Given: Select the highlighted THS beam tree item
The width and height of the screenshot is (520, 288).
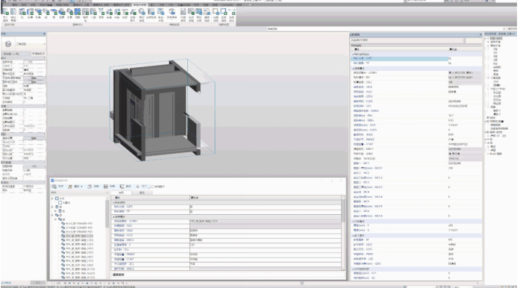Looking at the screenshot, I should [x=79, y=236].
